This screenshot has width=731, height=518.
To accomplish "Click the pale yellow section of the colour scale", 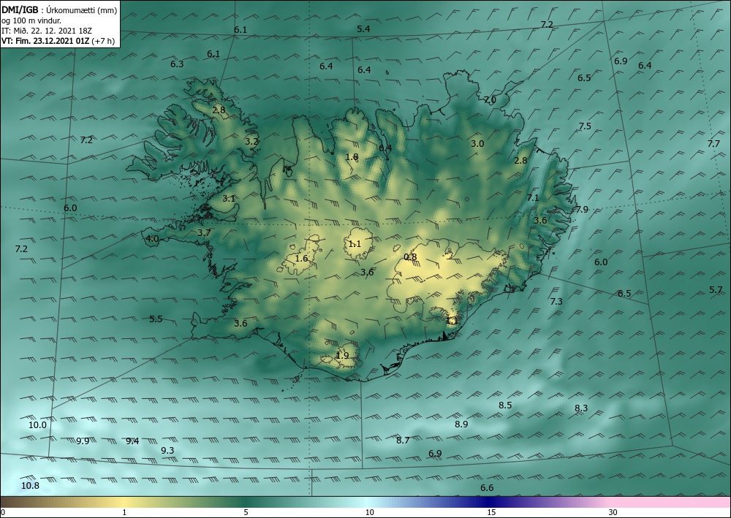I will pyautogui.click(x=124, y=502).
